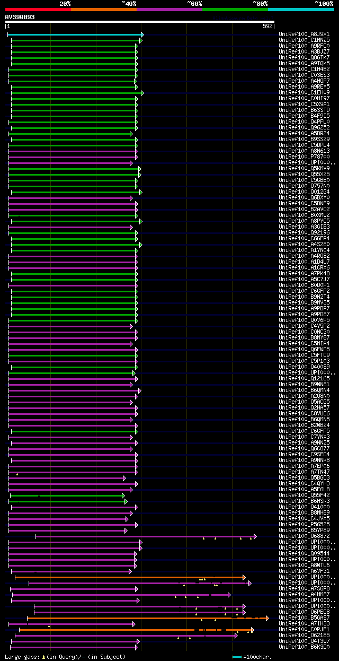Click hit label UniRef100_Q09544
339x661 pixels.
tap(304, 554)
